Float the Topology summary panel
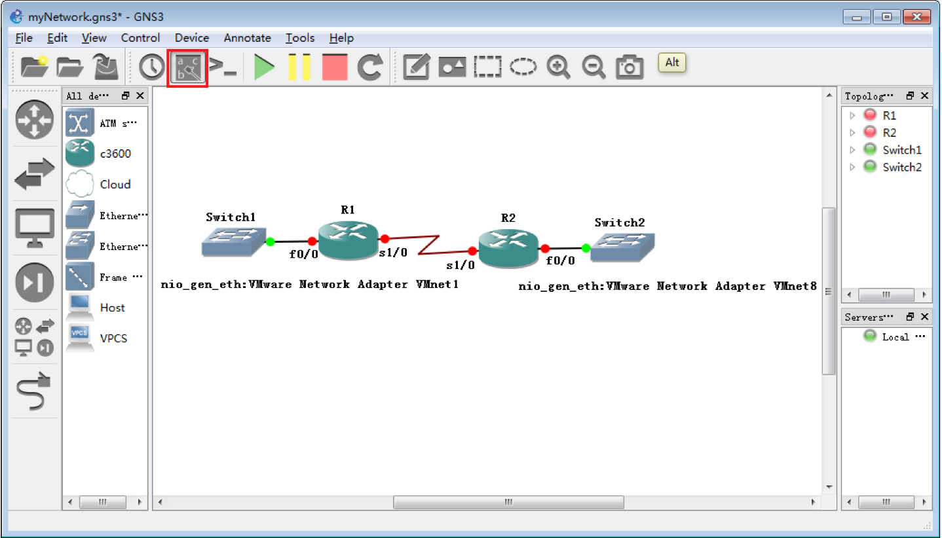Image resolution: width=942 pixels, height=538 pixels. point(910,96)
